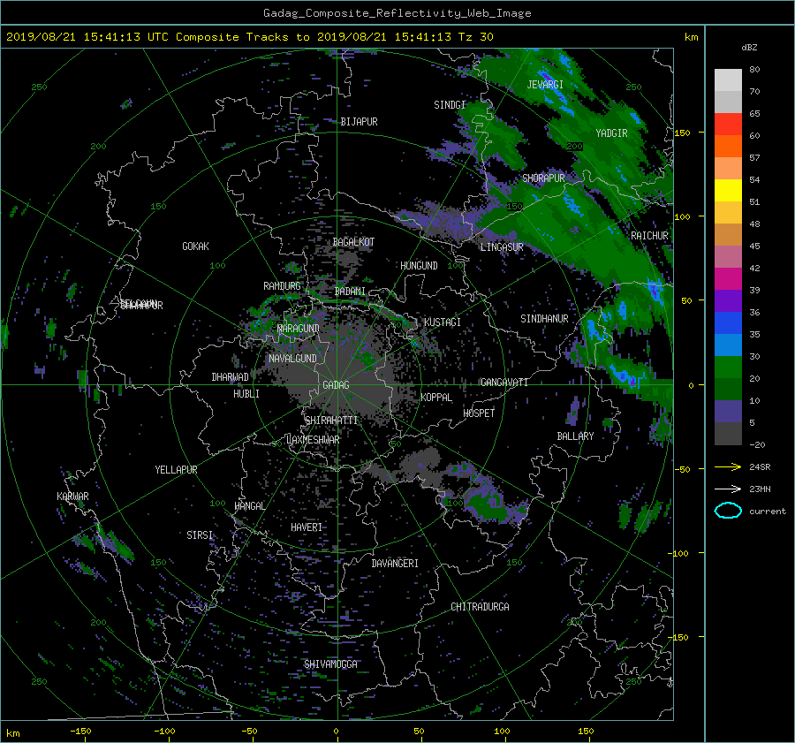This screenshot has height=743, width=795.
Task: Click the SHORAPUR city label
Action: coord(543,178)
